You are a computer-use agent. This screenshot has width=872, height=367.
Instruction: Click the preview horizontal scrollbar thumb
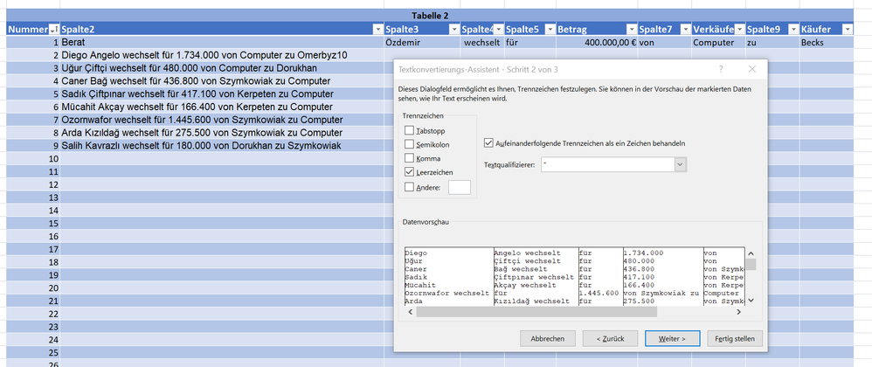point(536,312)
